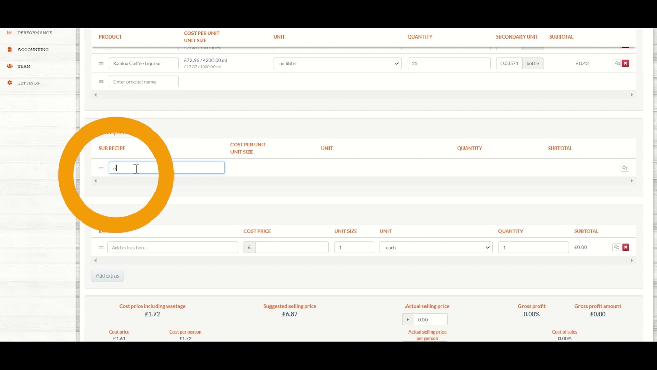
Task: Click the Suggested selling price £6.87 value
Action: click(x=290, y=314)
